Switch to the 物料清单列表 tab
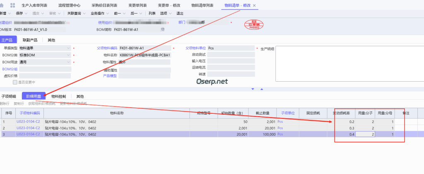Screen dimensions: 424x174 202,5
